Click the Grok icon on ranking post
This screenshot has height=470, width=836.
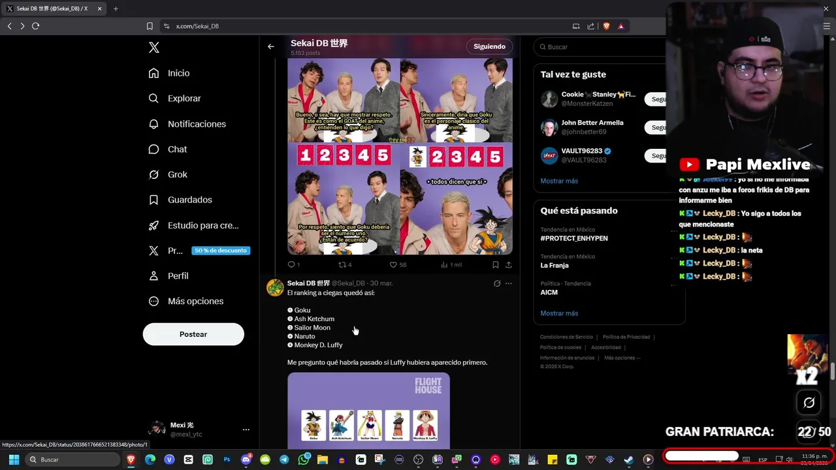497,283
